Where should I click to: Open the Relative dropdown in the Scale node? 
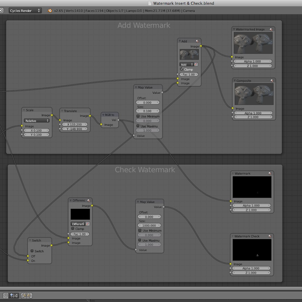(x=37, y=121)
